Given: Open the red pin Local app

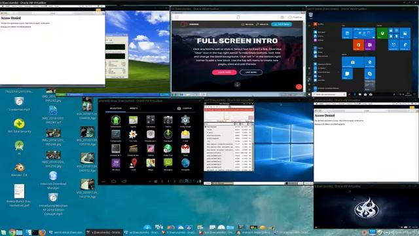Looking at the screenshot, I should (134, 163).
